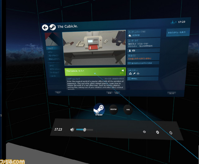The image size is (199, 164).
Task: Toggle the 興味なし checkbox
Action: click(129, 79)
